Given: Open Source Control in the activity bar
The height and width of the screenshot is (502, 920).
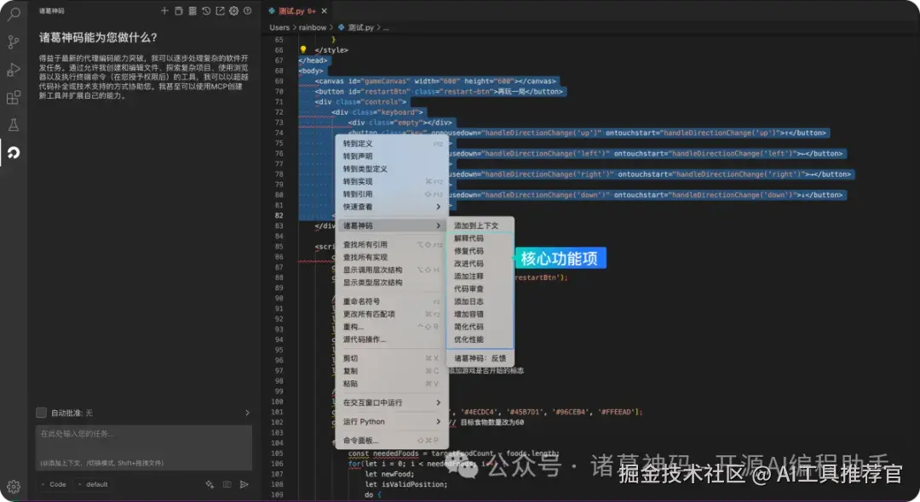Looking at the screenshot, I should click(x=12, y=41).
